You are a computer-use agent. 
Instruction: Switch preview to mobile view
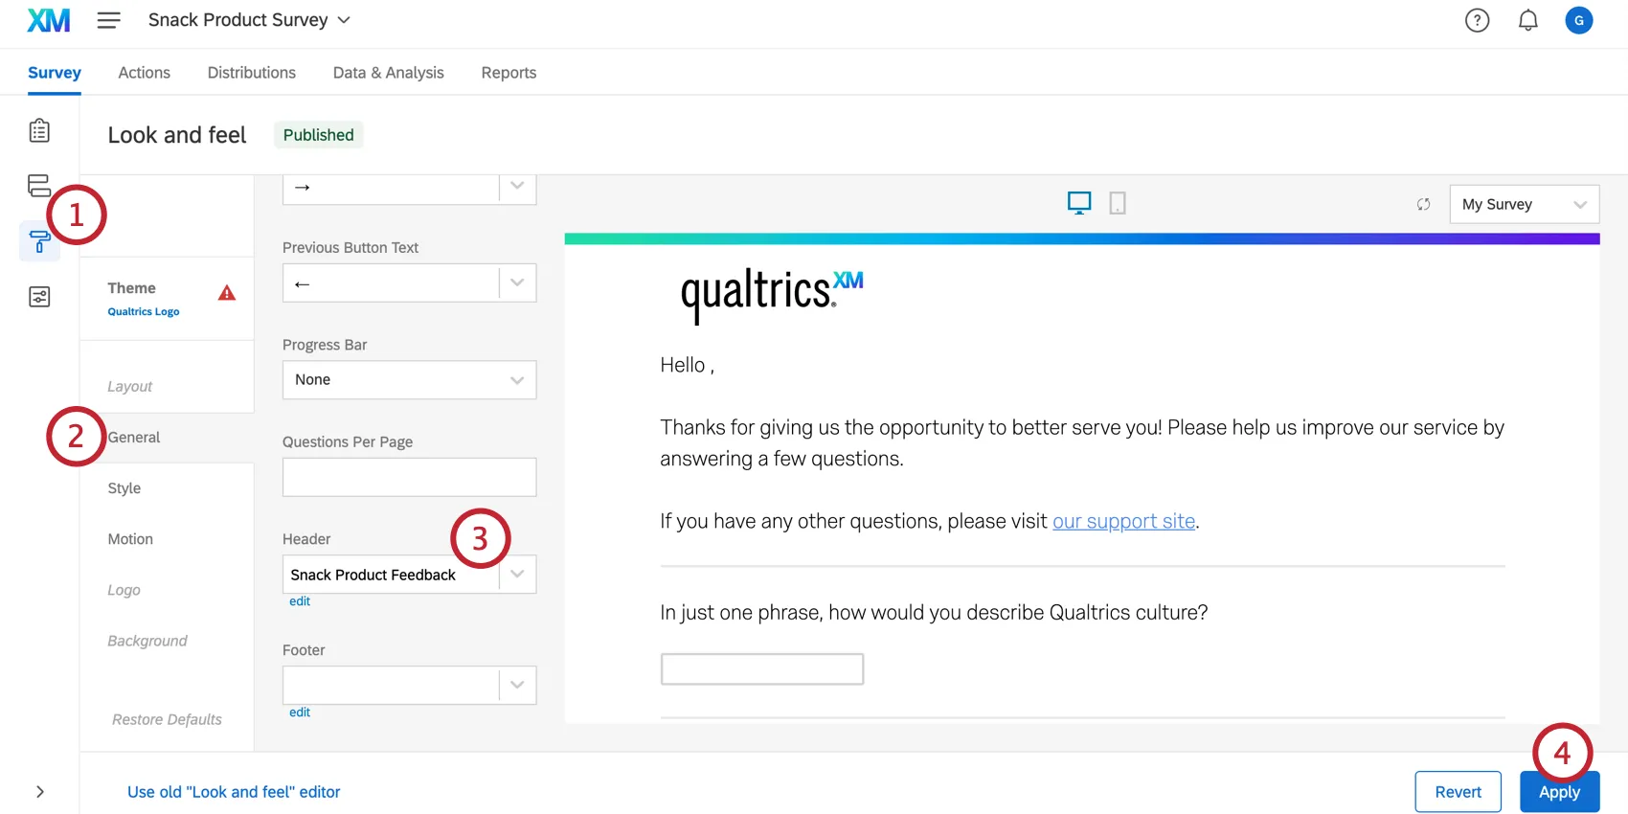point(1117,203)
